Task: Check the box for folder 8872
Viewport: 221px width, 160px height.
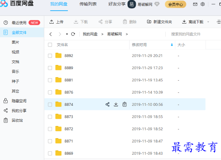Action: (x=50, y=129)
